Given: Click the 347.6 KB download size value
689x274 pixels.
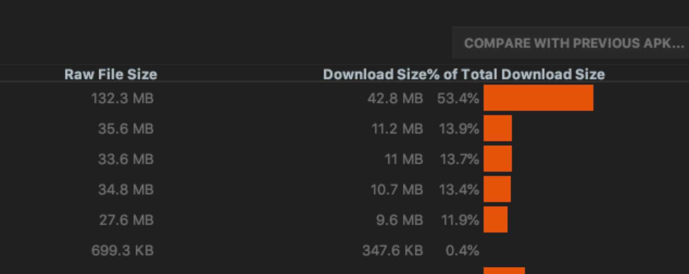Looking at the screenshot, I should 393,250.
